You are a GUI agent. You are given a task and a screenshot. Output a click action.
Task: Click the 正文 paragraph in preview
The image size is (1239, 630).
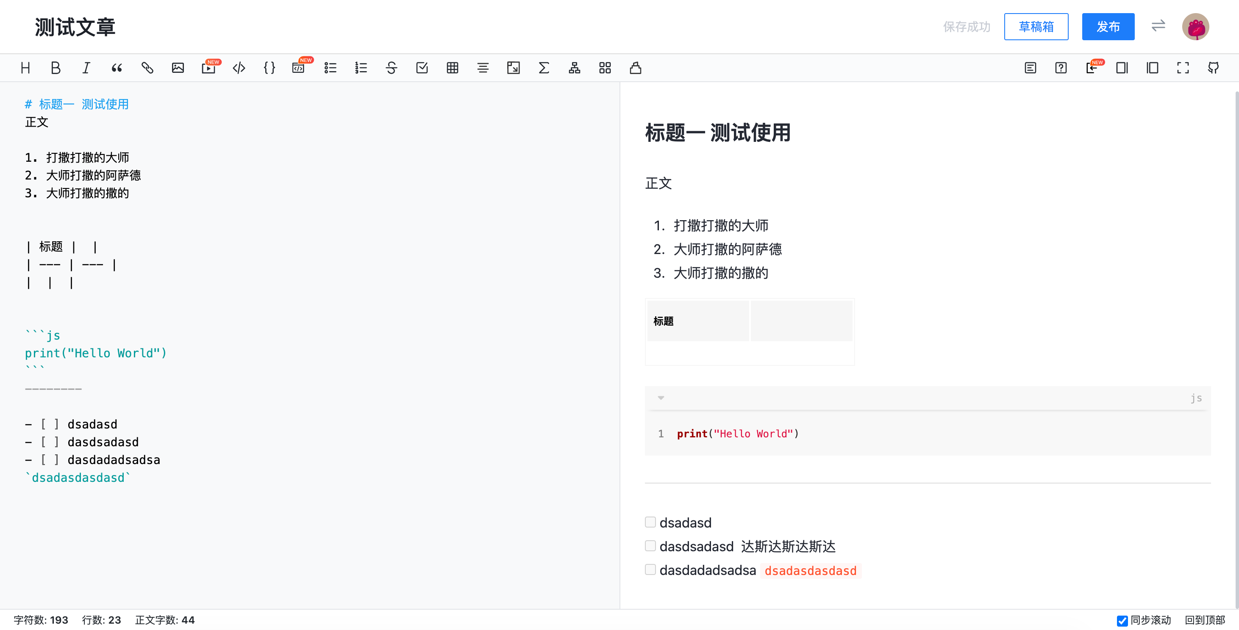coord(658,183)
